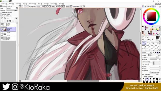Add a layer mask

pyautogui.click(x=16, y=18)
